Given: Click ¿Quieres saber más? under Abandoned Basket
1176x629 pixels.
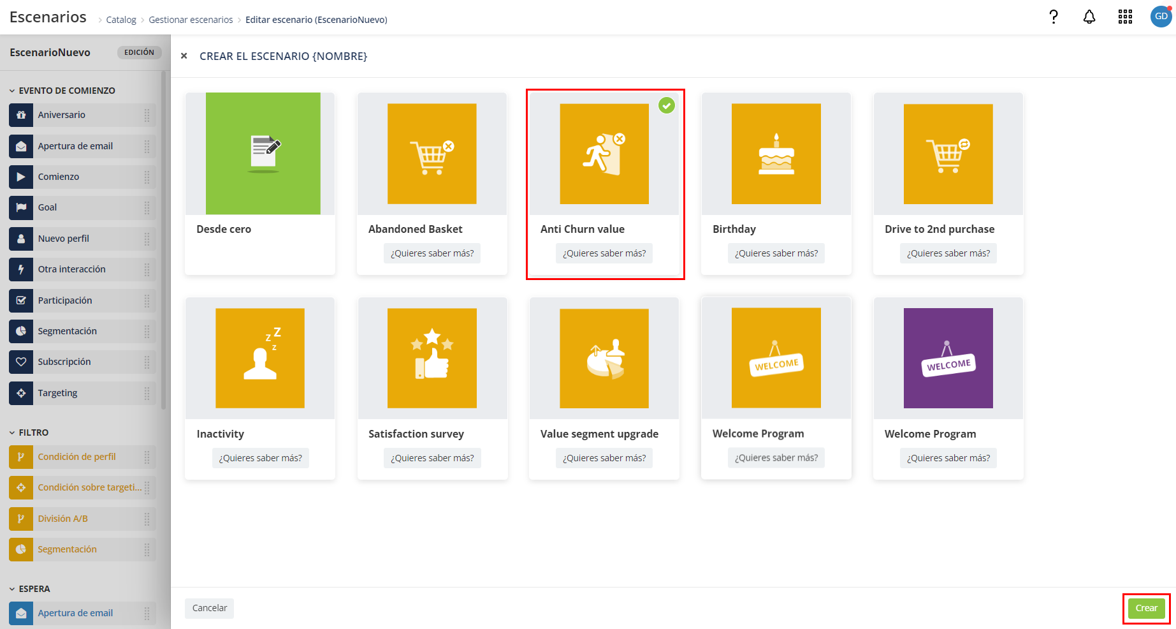Looking at the screenshot, I should coord(432,253).
